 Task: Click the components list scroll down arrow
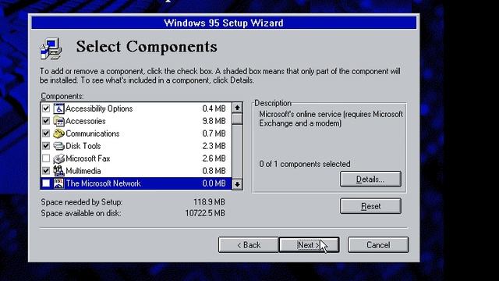pos(237,184)
